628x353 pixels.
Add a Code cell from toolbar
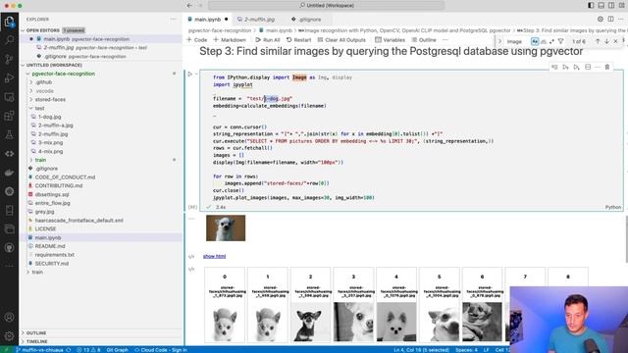point(197,40)
